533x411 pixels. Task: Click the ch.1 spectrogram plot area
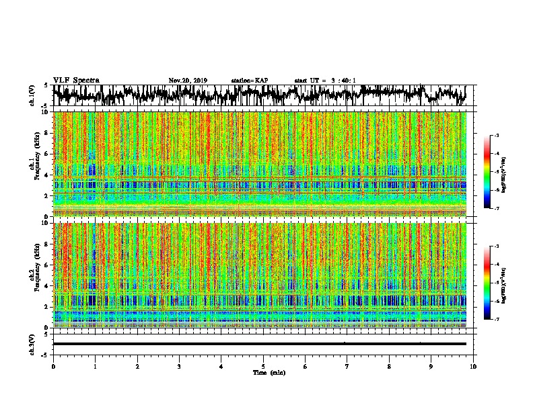point(260,164)
